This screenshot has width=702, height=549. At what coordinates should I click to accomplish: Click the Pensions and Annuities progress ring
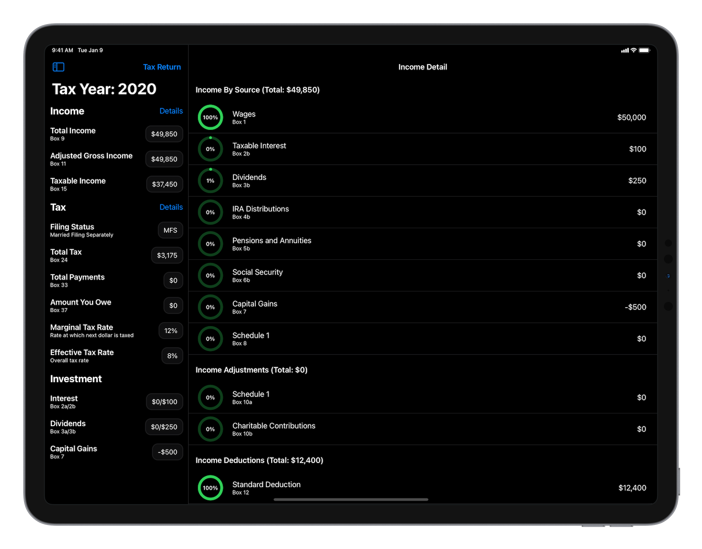[211, 244]
